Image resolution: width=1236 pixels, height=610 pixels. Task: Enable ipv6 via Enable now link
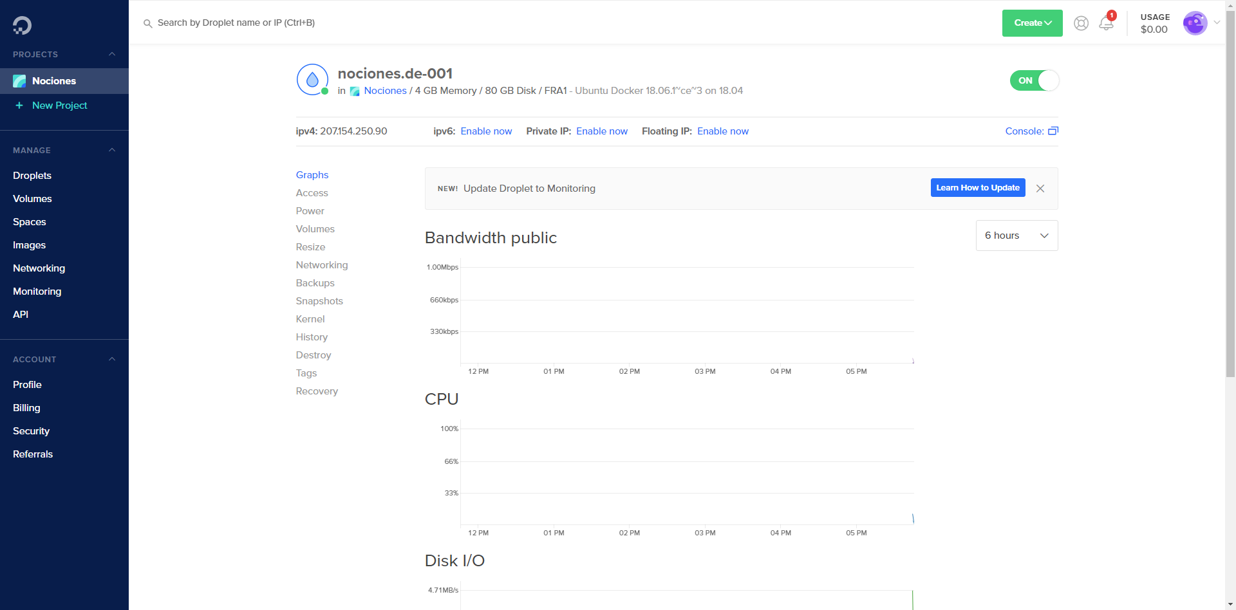[x=486, y=131]
